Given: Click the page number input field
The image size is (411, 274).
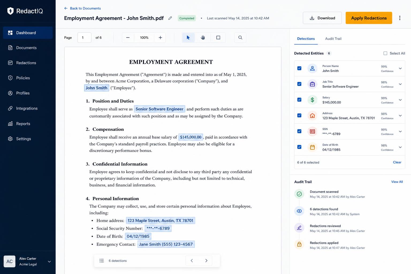Looking at the screenshot, I should point(84,38).
